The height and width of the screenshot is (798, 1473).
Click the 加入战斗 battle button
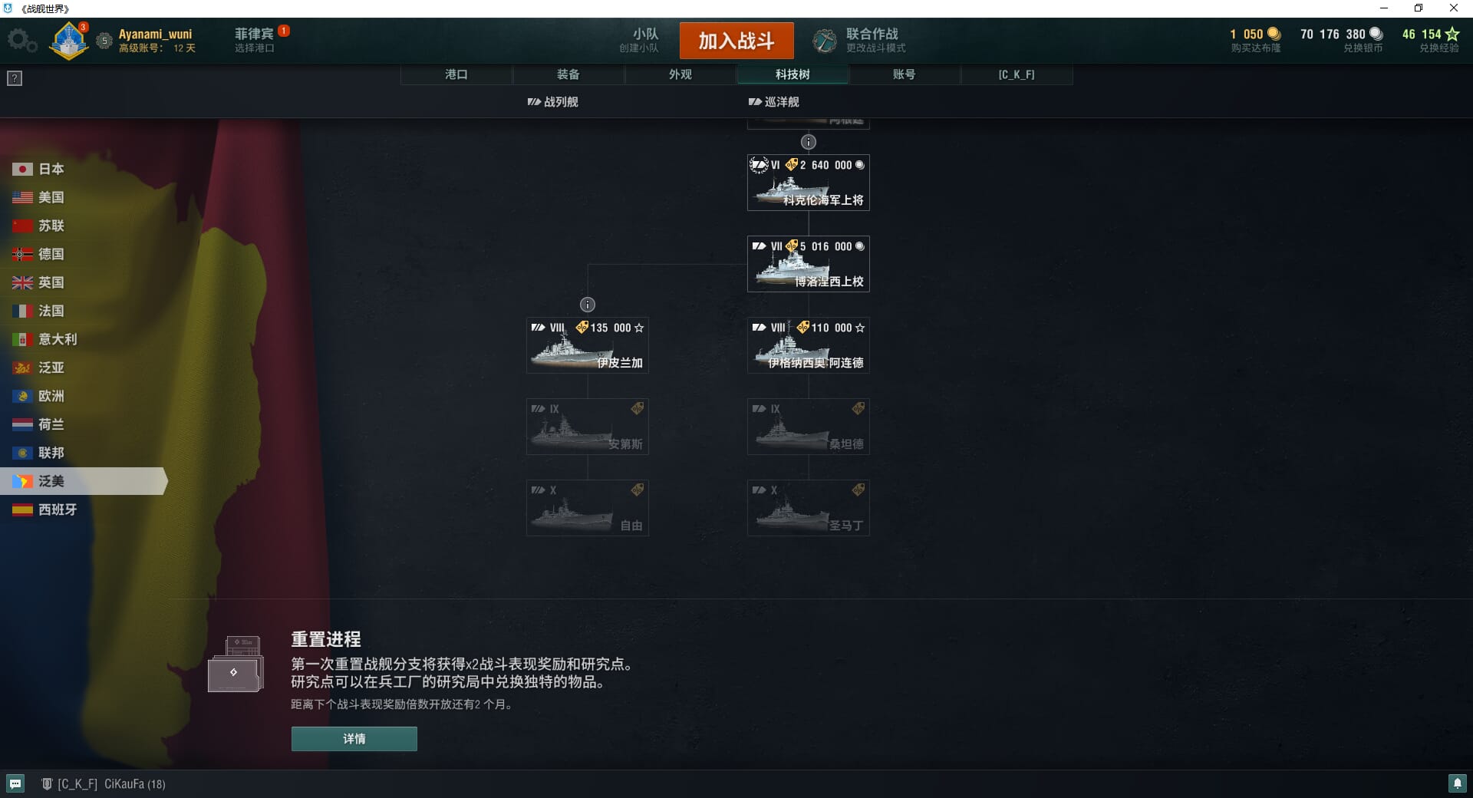[736, 41]
